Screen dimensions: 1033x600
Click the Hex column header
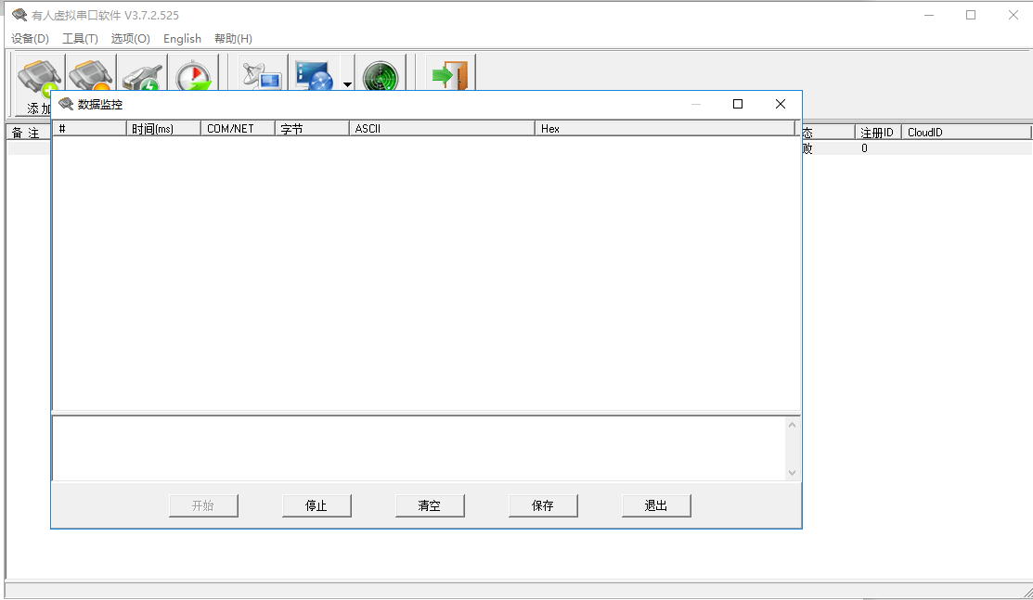coord(664,129)
